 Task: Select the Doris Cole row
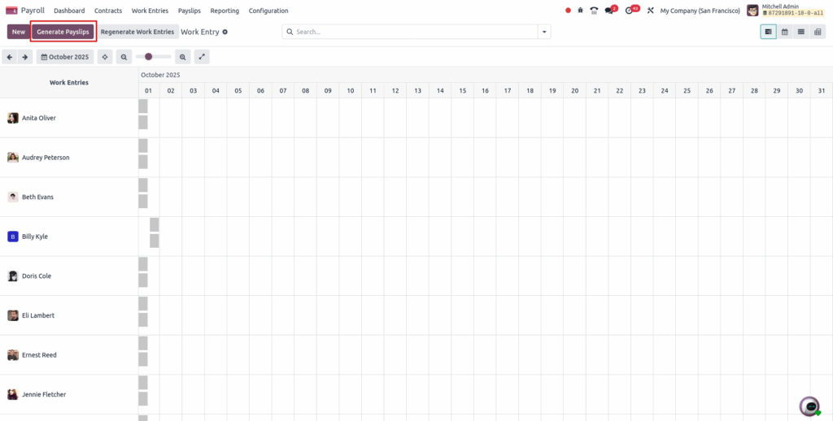click(69, 276)
